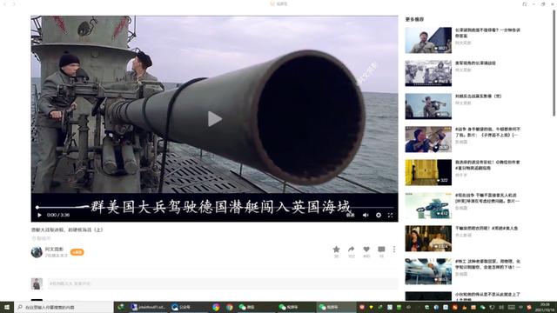Click the video progress bar
The width and height of the screenshot is (557, 313).
pyautogui.click(x=215, y=207)
